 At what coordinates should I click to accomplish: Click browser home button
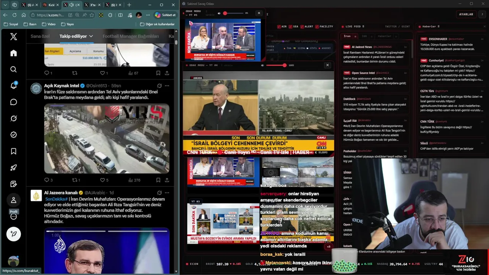[23, 15]
